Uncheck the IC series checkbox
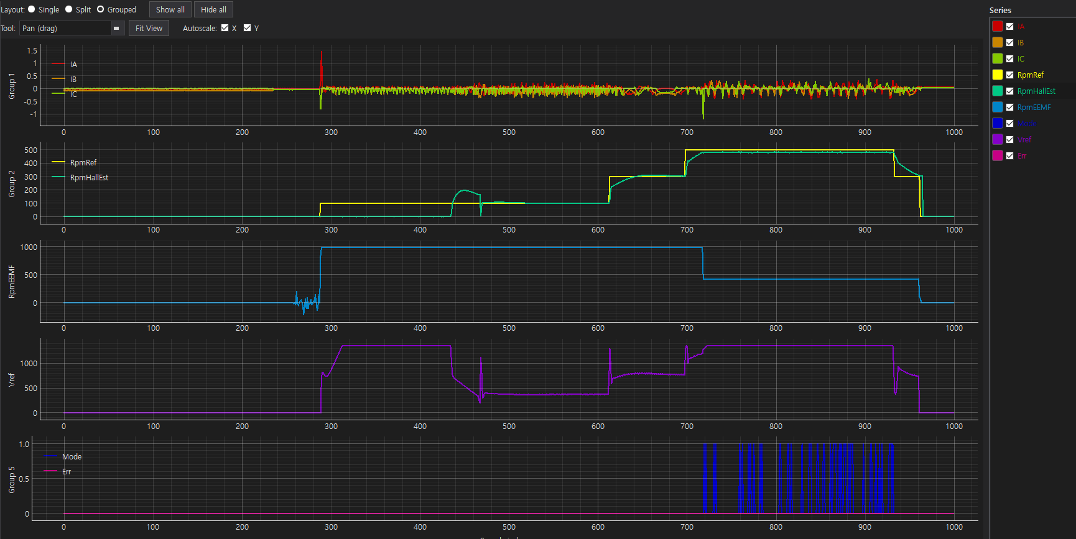 1010,58
